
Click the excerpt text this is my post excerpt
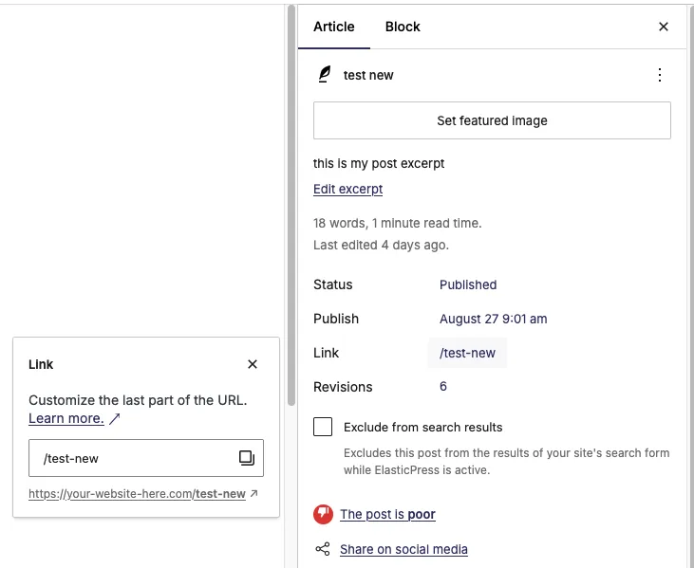(379, 163)
